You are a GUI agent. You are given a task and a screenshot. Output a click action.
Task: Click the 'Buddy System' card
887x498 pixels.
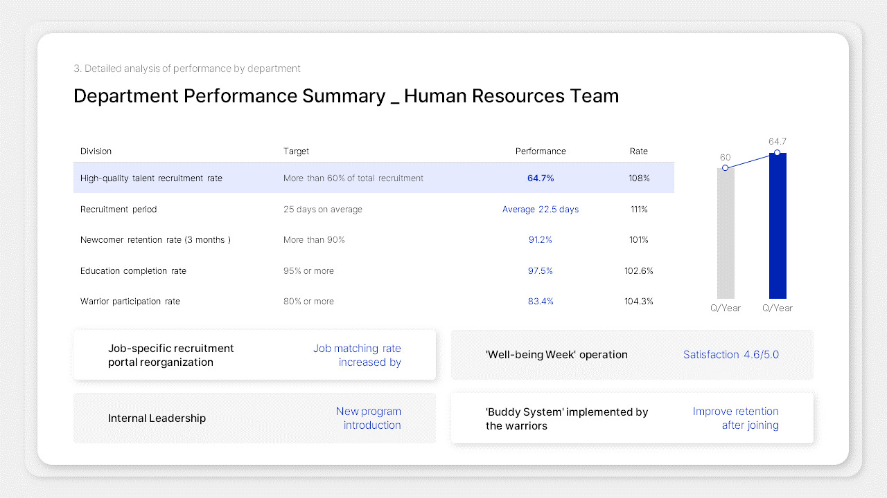(632, 418)
